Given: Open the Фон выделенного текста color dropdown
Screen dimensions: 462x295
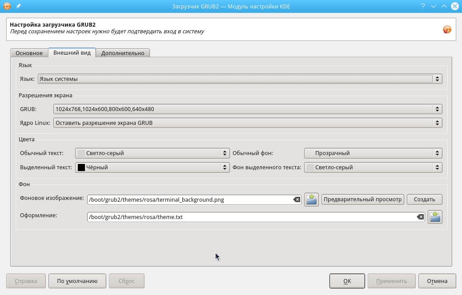Looking at the screenshot, I should (373, 167).
